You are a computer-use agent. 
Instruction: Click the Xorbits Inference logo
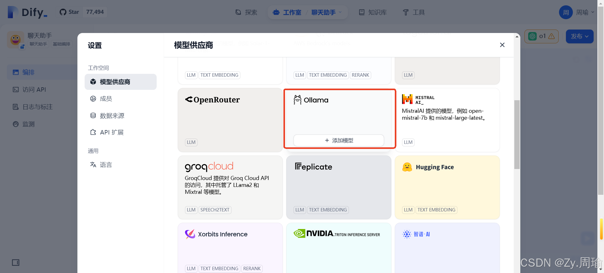tap(216, 234)
